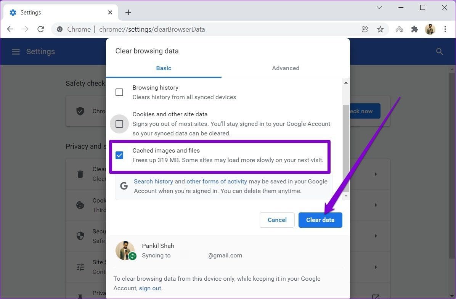Reload the Settings page
The width and height of the screenshot is (456, 299).
[x=41, y=29]
